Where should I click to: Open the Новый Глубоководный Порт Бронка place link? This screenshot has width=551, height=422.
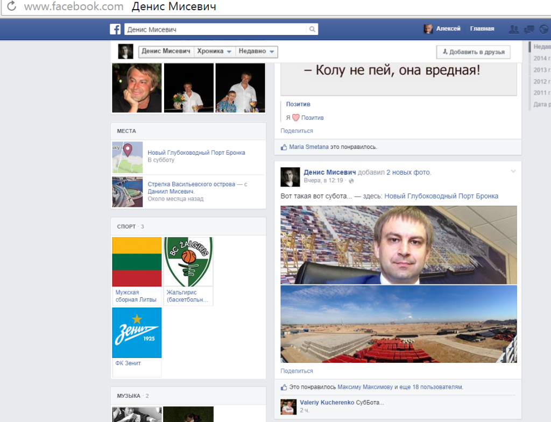tap(196, 153)
